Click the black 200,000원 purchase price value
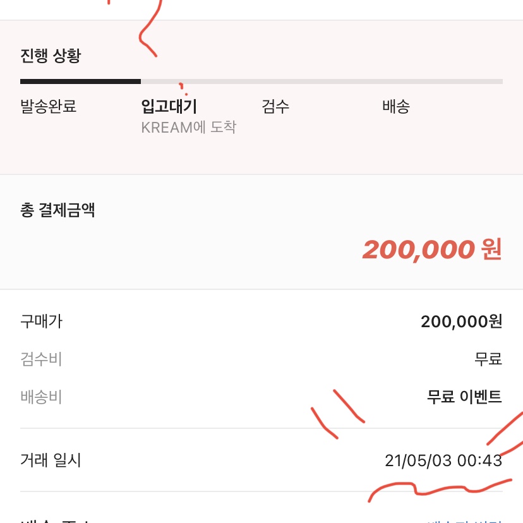This screenshot has height=523, width=523. [461, 322]
